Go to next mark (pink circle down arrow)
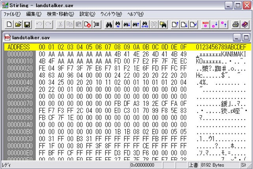This screenshot has height=169, width=253. click(214, 24)
